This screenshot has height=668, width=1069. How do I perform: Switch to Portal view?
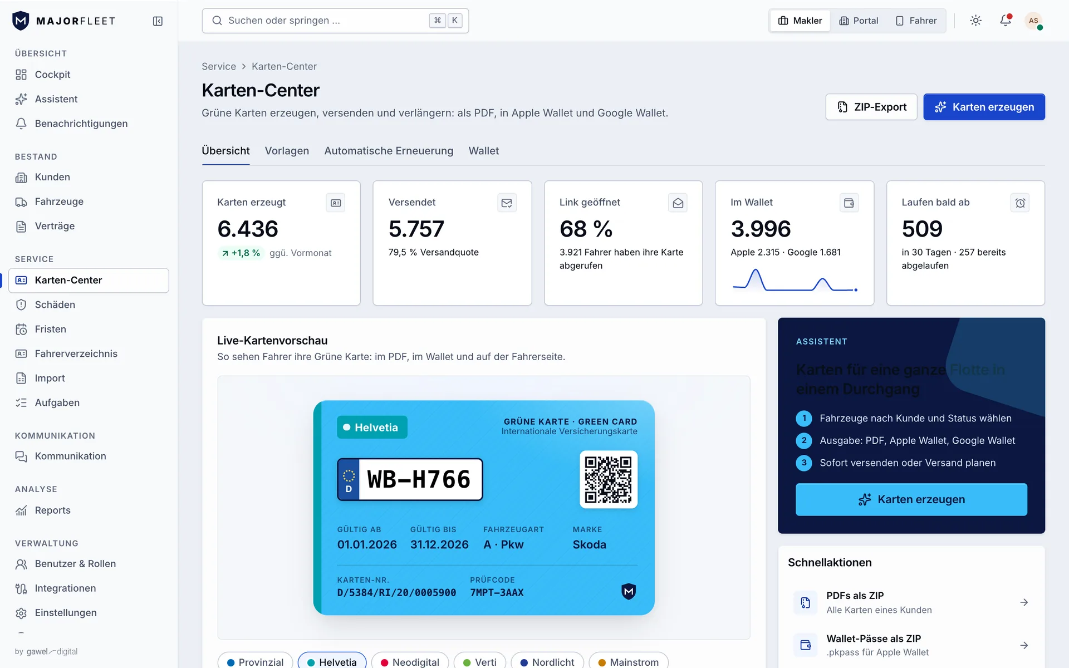(x=859, y=21)
